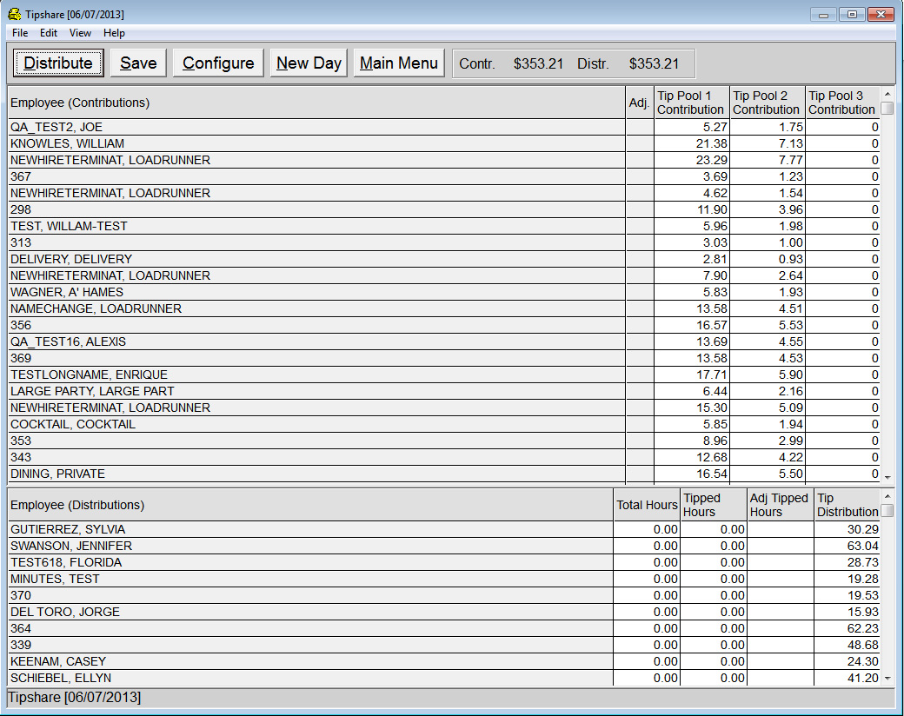Start a New Day
Image resolution: width=904 pixels, height=716 pixels.
tap(309, 63)
